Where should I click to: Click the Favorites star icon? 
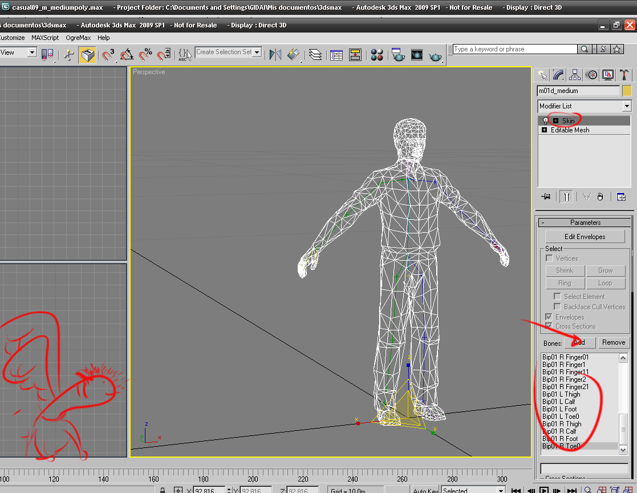pos(616,49)
